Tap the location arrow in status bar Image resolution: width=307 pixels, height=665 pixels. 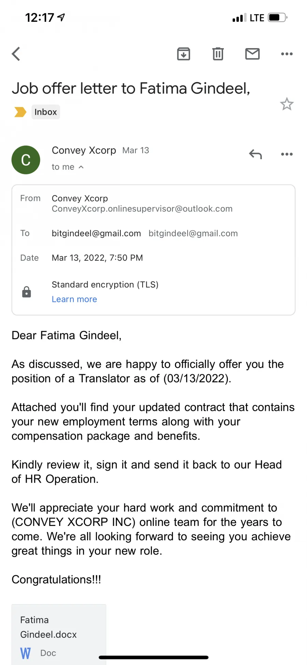[61, 17]
